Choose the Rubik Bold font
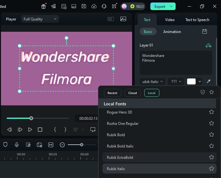 tap(160, 135)
